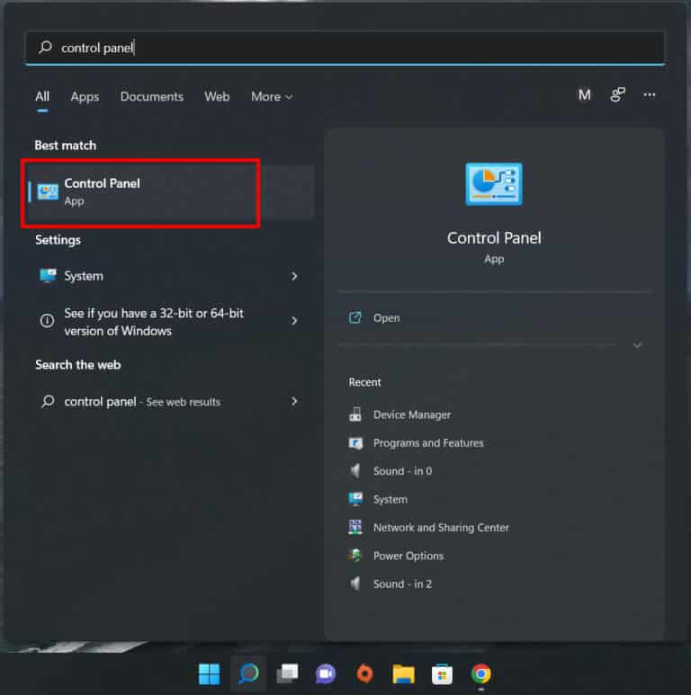The width and height of the screenshot is (691, 695).
Task: Open recent Device Manager
Action: (x=412, y=414)
